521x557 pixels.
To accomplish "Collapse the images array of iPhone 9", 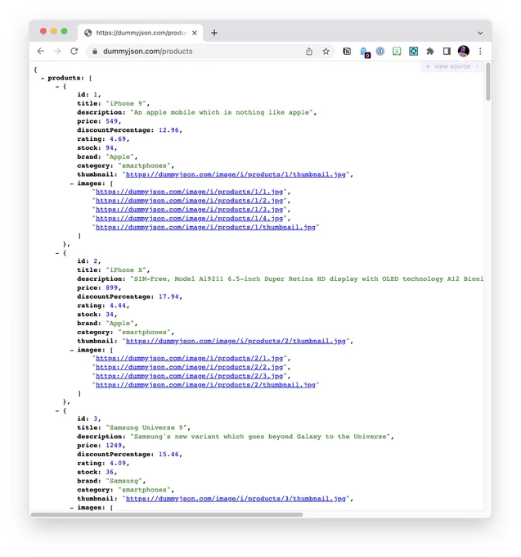I will coord(72,183).
